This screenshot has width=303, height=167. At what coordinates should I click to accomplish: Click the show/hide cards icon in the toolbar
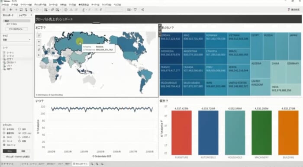129,10
